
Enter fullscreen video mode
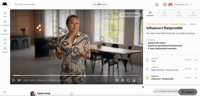(x=139, y=80)
